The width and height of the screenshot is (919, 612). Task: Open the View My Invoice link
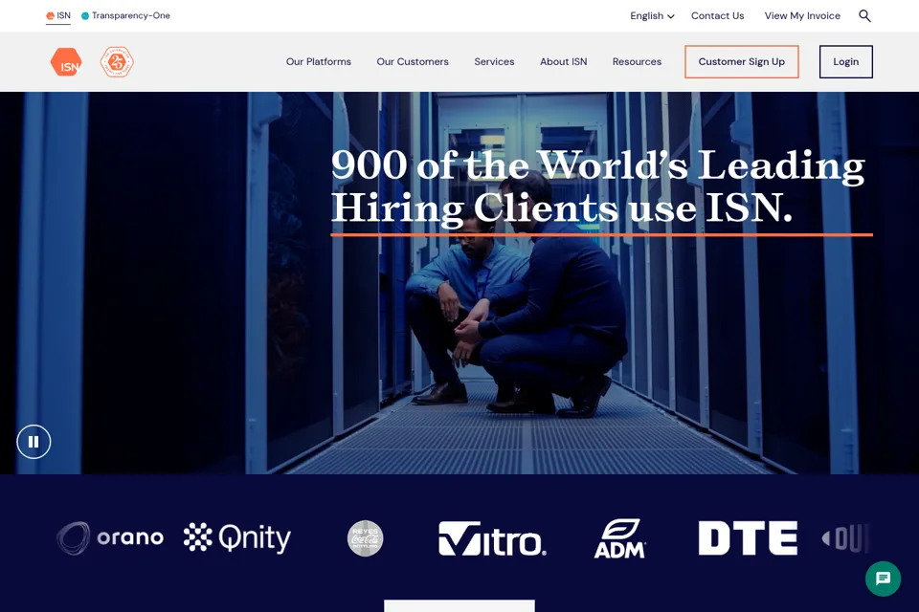tap(802, 16)
